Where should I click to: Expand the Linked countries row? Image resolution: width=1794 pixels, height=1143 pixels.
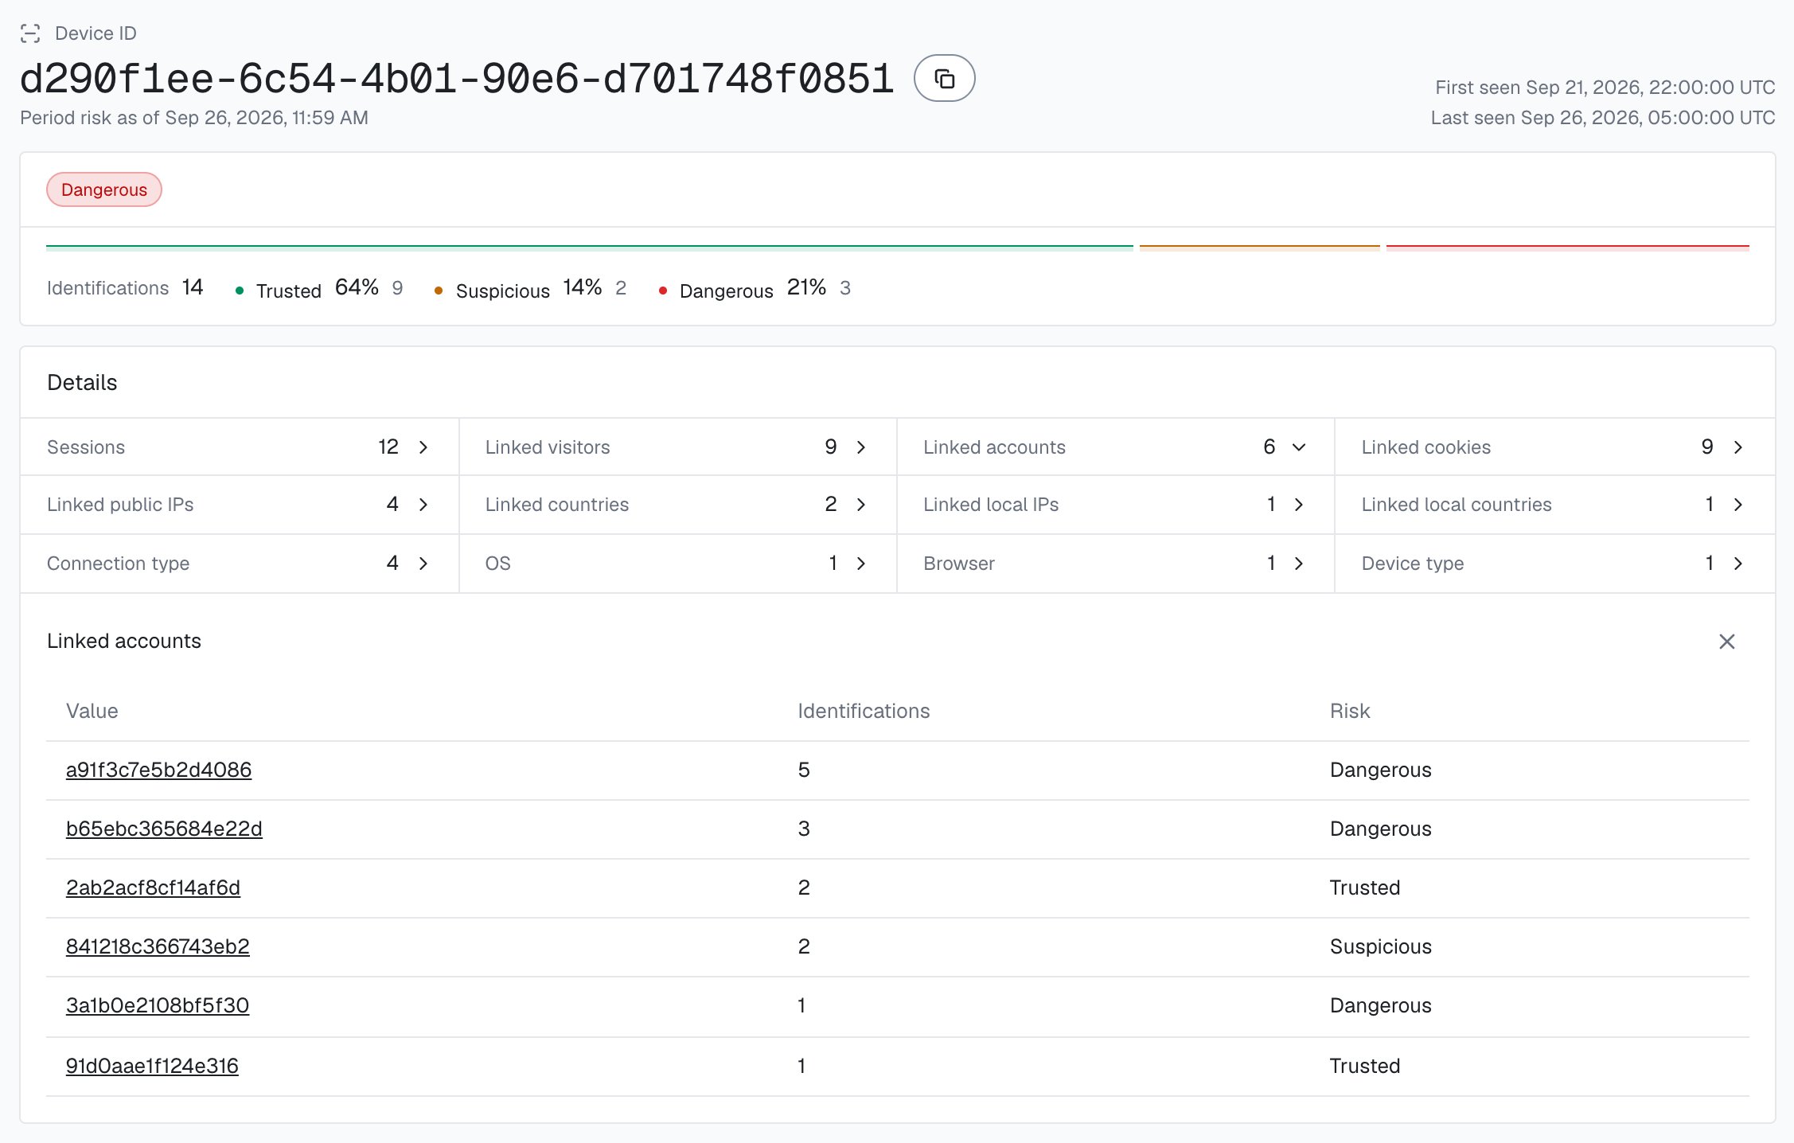click(677, 505)
